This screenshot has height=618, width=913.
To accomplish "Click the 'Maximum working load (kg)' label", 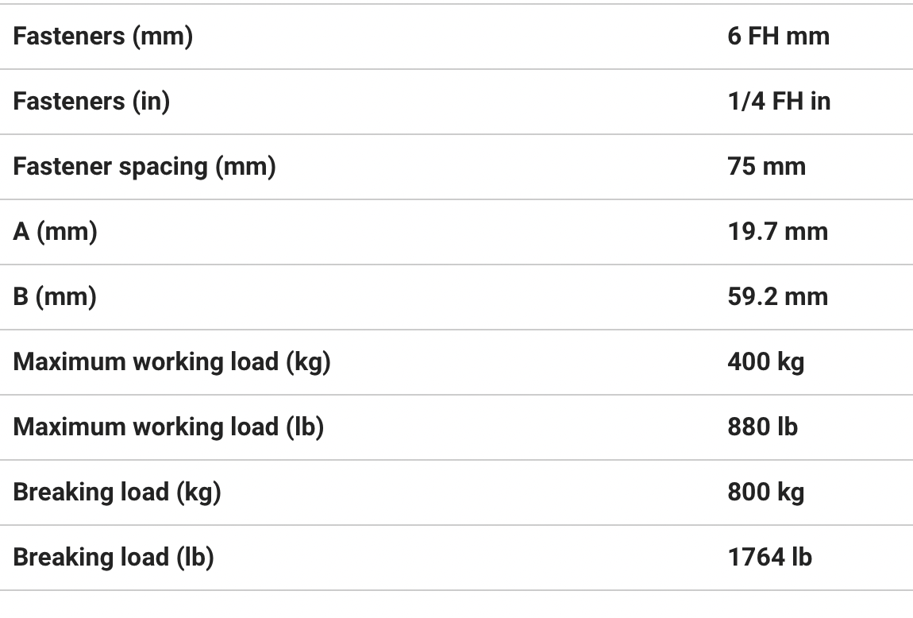I will point(171,362).
